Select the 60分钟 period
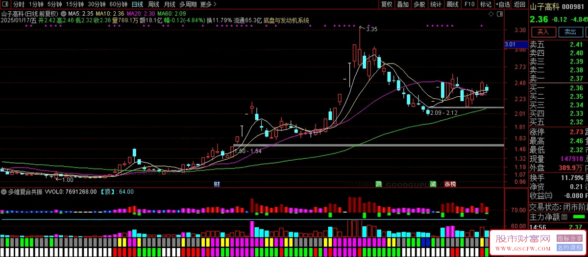This screenshot has height=257, width=588. (118, 4)
